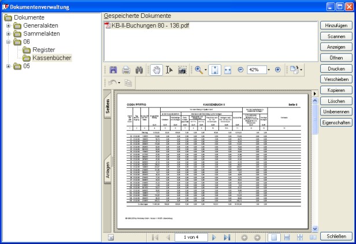Image resolution: width=356 pixels, height=244 pixels.
Task: Enable single page layout view
Action: click(x=274, y=238)
